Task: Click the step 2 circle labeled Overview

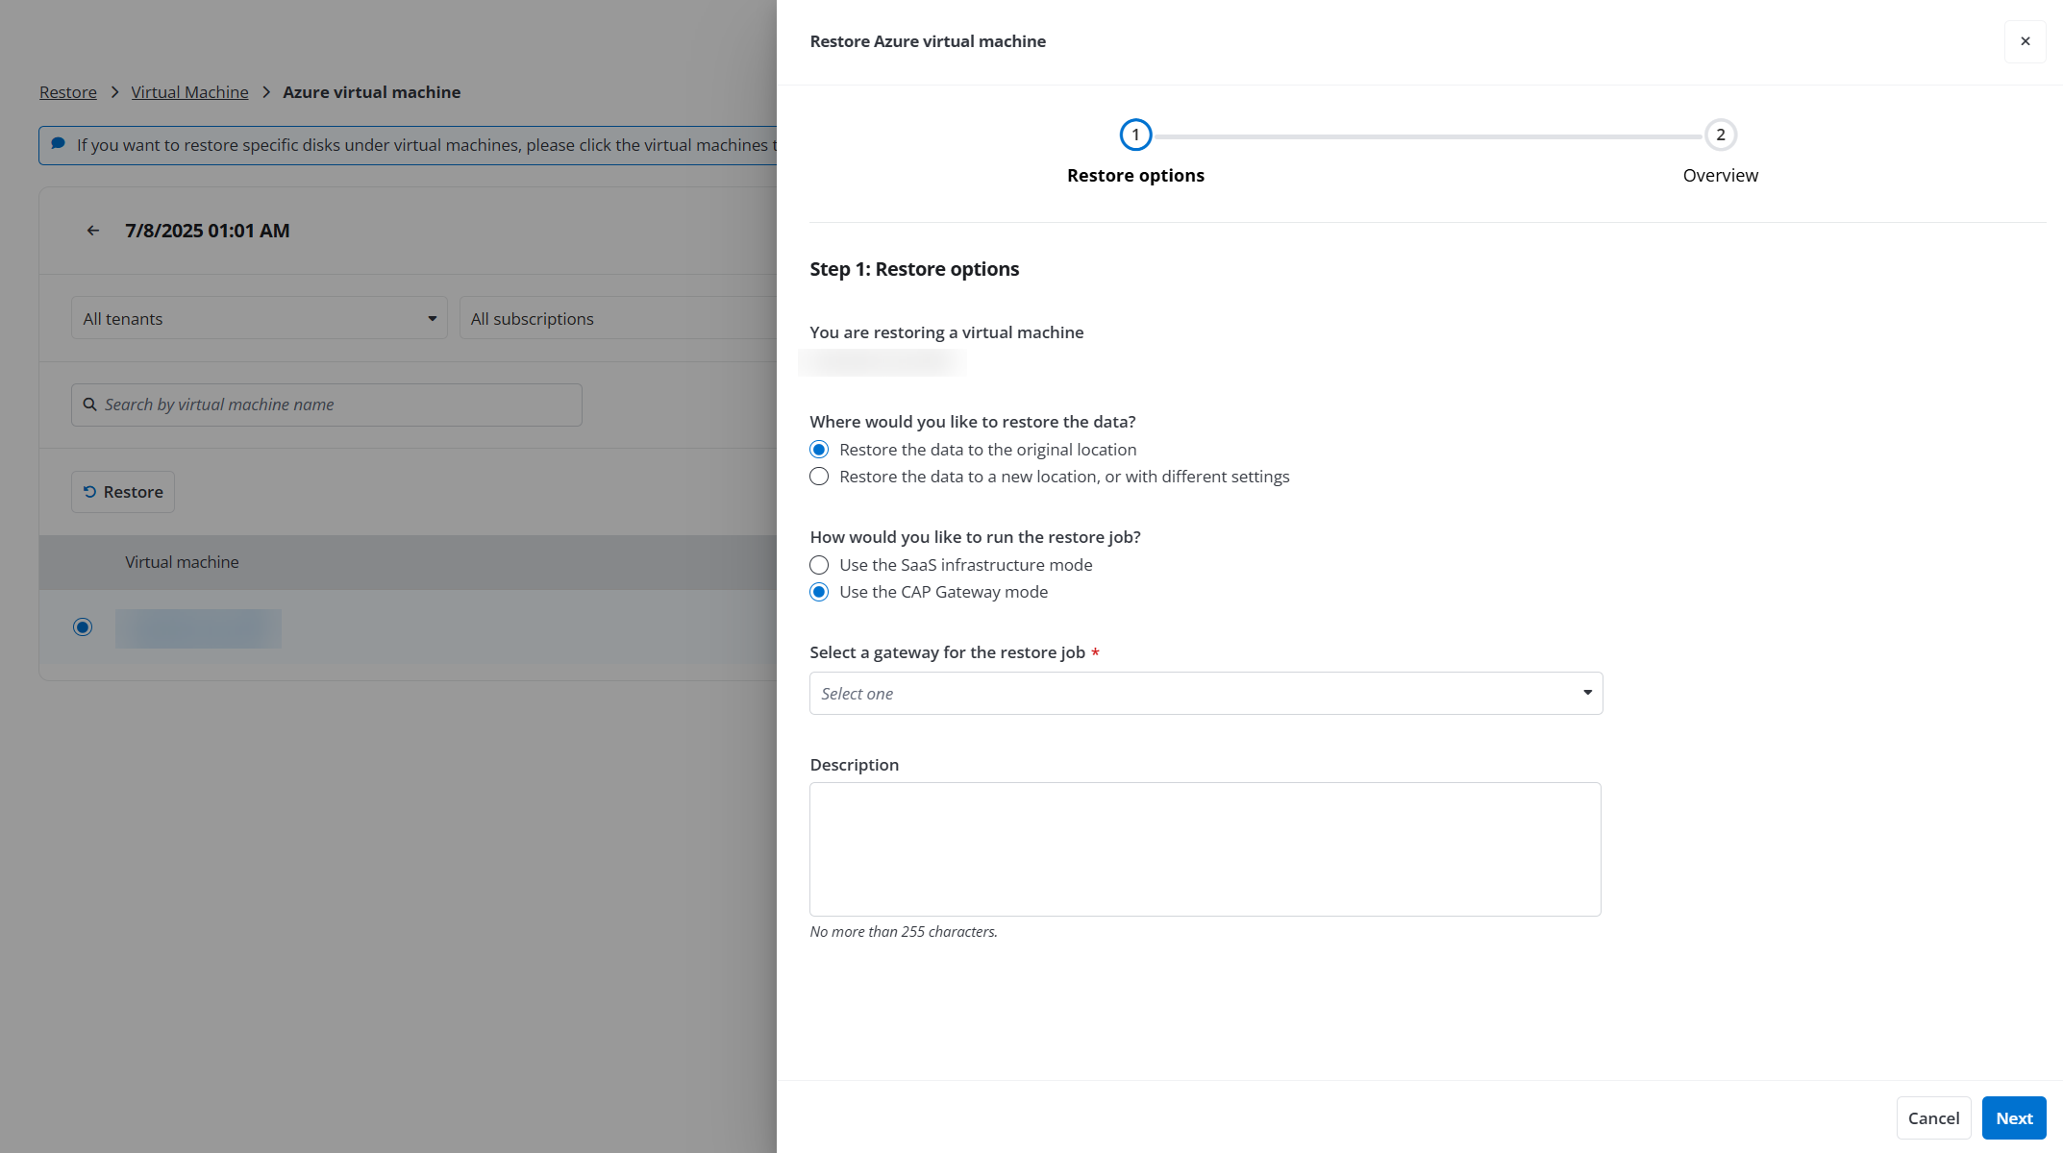Action: [x=1720, y=135]
